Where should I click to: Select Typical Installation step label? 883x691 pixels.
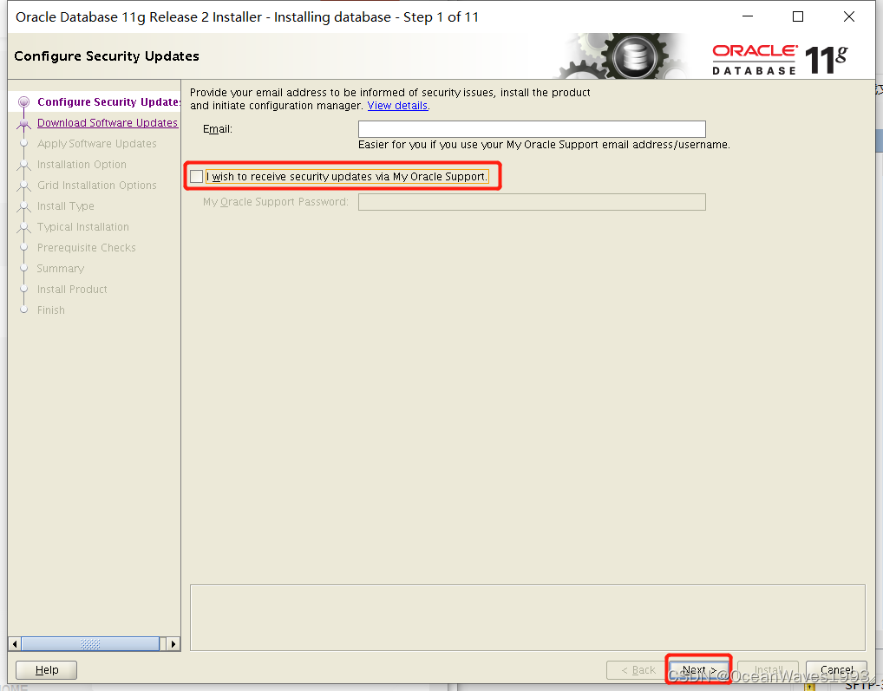(x=82, y=227)
